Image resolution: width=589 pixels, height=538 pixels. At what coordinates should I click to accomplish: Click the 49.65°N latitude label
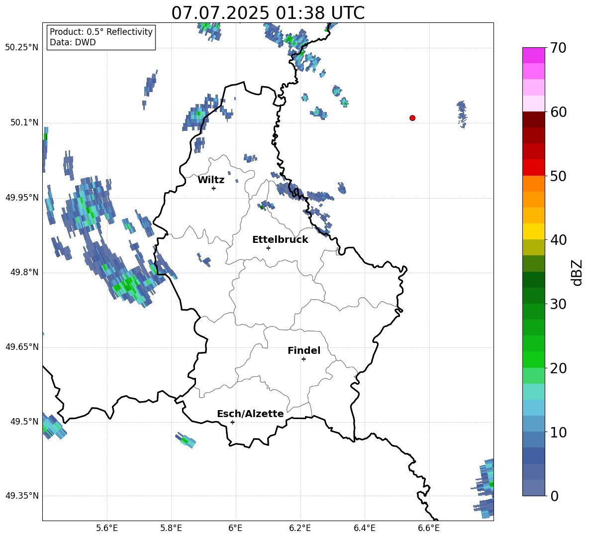click(22, 347)
